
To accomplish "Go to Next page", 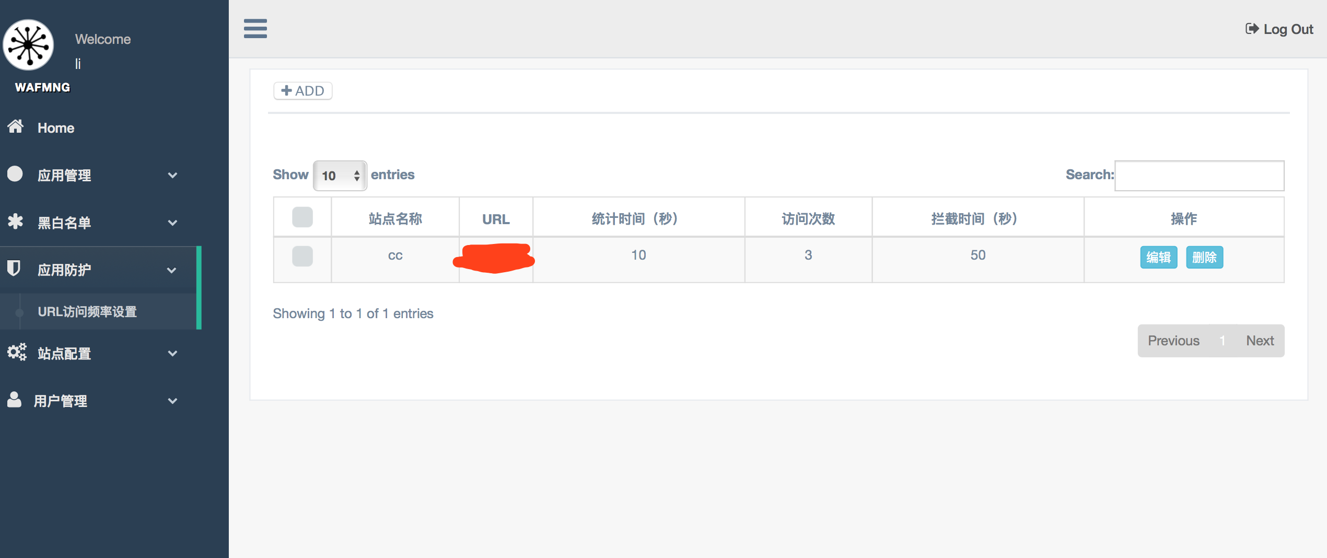I will coord(1260,341).
